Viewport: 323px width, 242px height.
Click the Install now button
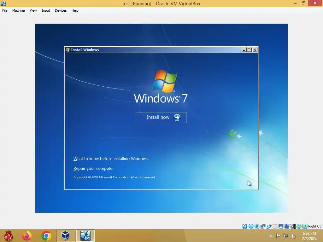pos(161,118)
